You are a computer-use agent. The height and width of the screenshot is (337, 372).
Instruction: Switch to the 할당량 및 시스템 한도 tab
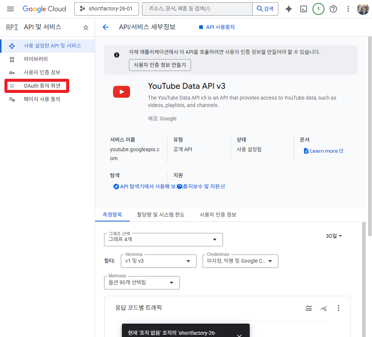(161, 214)
